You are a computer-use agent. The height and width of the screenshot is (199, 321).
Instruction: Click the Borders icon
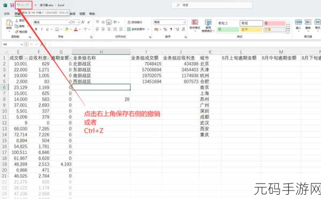point(57,29)
